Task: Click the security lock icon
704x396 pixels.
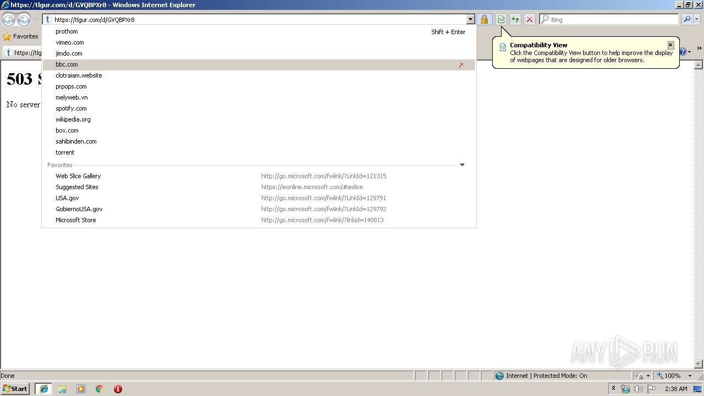Action: [484, 19]
